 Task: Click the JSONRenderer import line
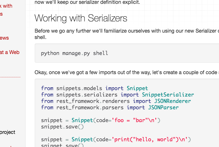116,101
